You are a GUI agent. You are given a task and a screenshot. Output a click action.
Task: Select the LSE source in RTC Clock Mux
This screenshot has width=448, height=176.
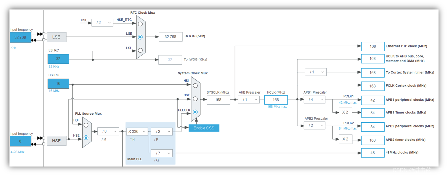(x=140, y=37)
